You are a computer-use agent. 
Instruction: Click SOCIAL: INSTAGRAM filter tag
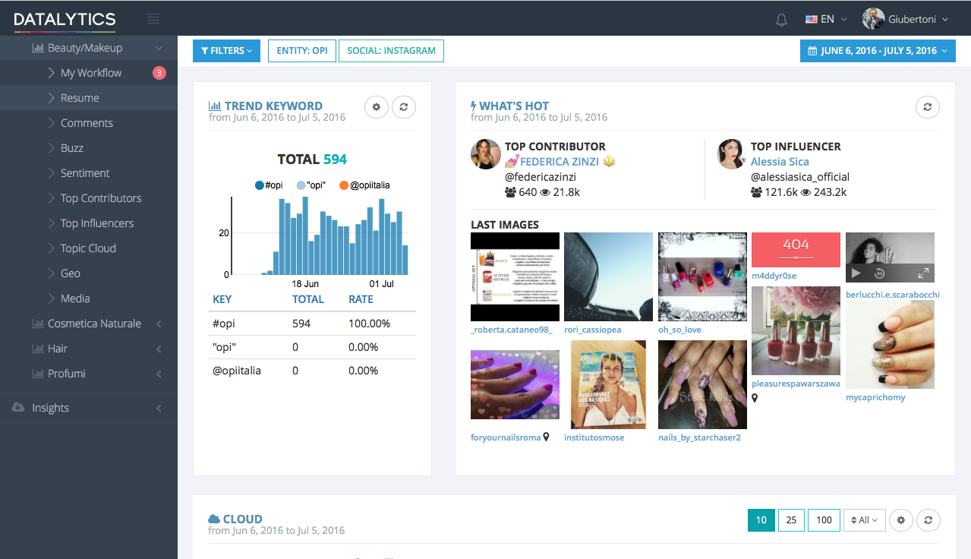click(x=391, y=51)
